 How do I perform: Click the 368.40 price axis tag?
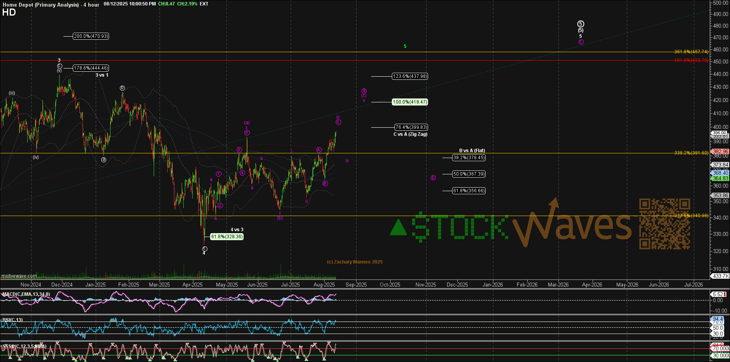tap(720, 173)
